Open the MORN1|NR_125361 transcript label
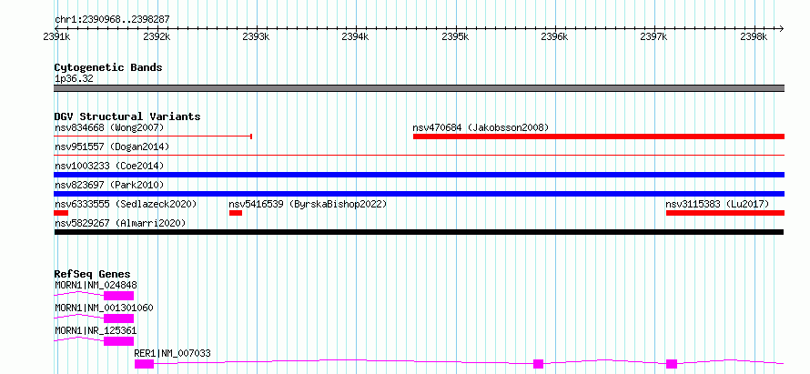This screenshot has width=810, height=374. coord(96,330)
